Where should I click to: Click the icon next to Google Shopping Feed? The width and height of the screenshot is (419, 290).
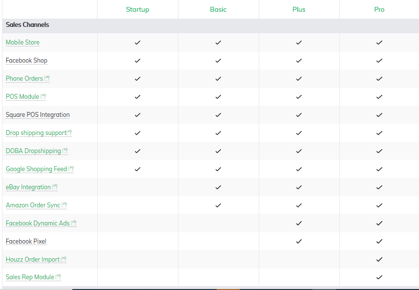(71, 169)
